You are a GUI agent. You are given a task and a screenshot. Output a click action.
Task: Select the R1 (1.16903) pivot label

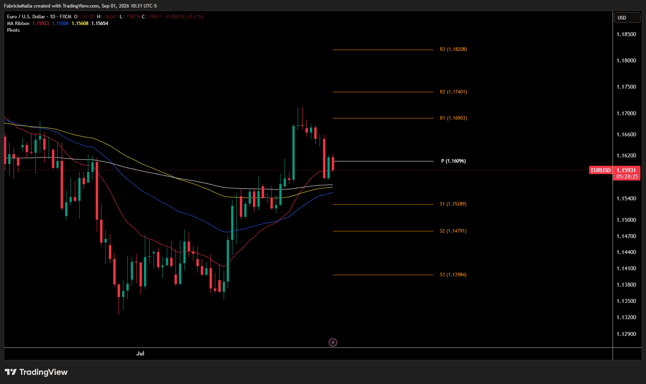coord(453,118)
